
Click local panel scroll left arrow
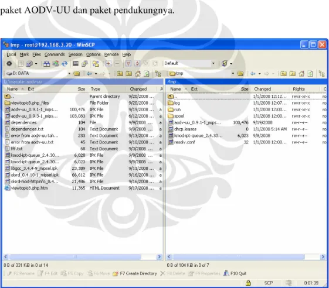tap(6, 256)
